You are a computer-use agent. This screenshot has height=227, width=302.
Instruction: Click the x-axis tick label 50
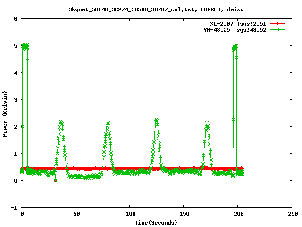76,214
